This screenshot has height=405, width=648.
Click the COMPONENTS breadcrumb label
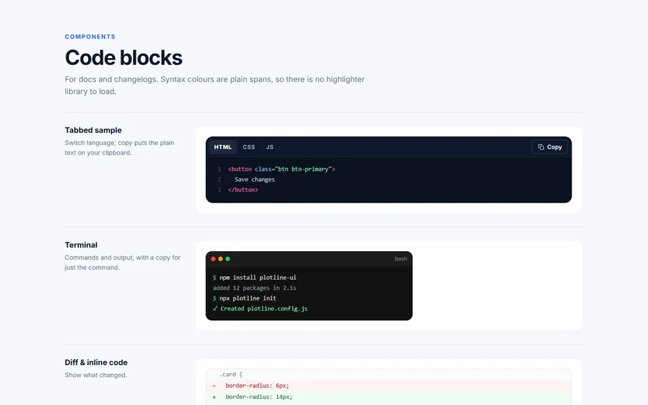click(90, 36)
